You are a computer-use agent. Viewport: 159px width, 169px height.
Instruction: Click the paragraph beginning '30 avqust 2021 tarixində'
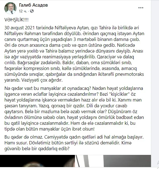(x=74, y=54)
